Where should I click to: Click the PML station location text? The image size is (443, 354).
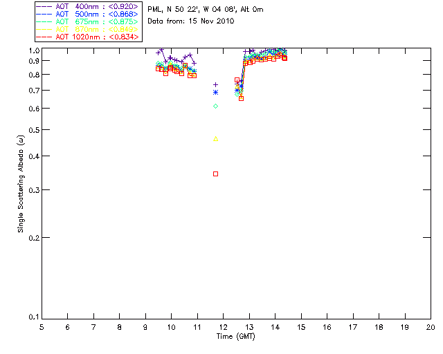click(206, 10)
